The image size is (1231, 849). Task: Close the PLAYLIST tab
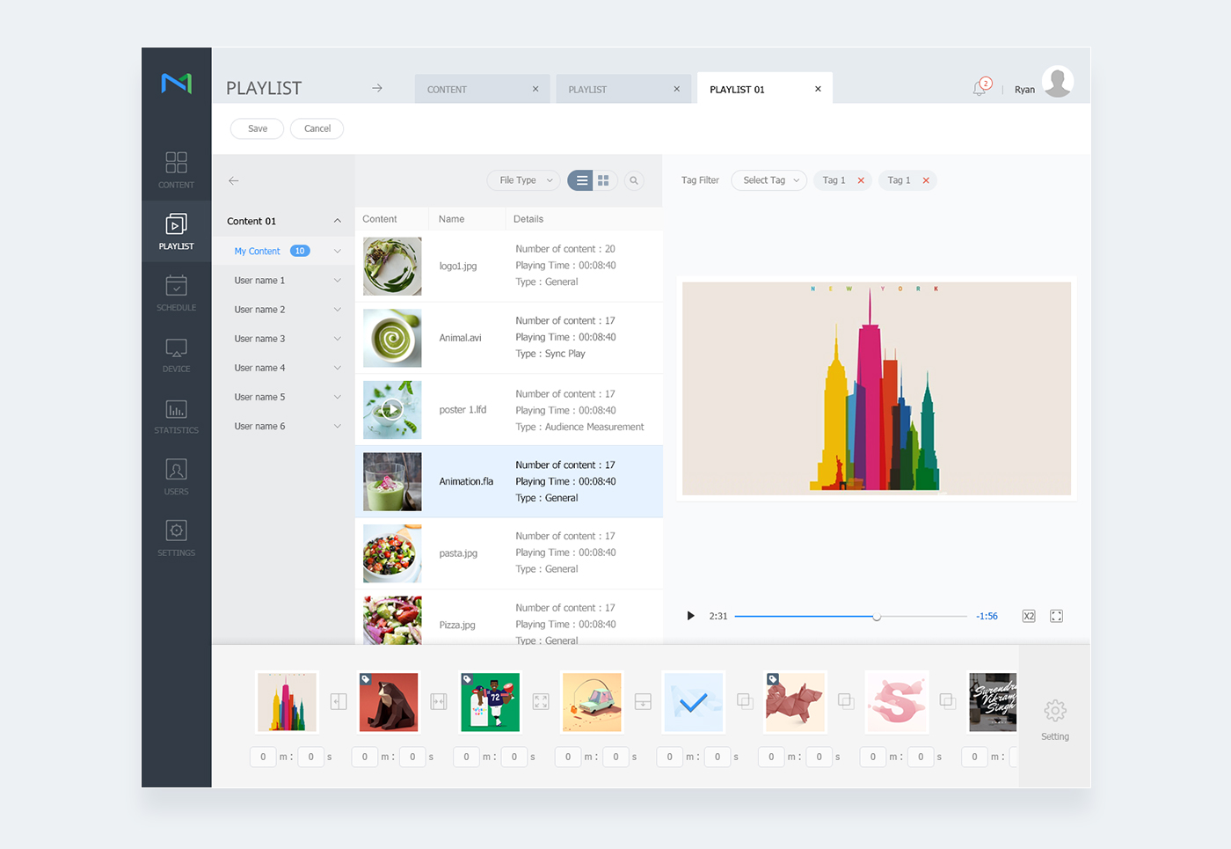[677, 89]
